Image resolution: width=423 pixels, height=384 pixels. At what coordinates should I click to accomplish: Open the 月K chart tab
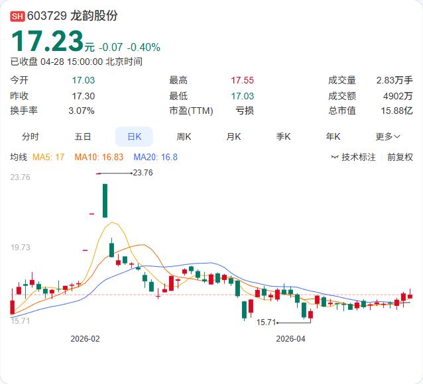[x=233, y=136]
